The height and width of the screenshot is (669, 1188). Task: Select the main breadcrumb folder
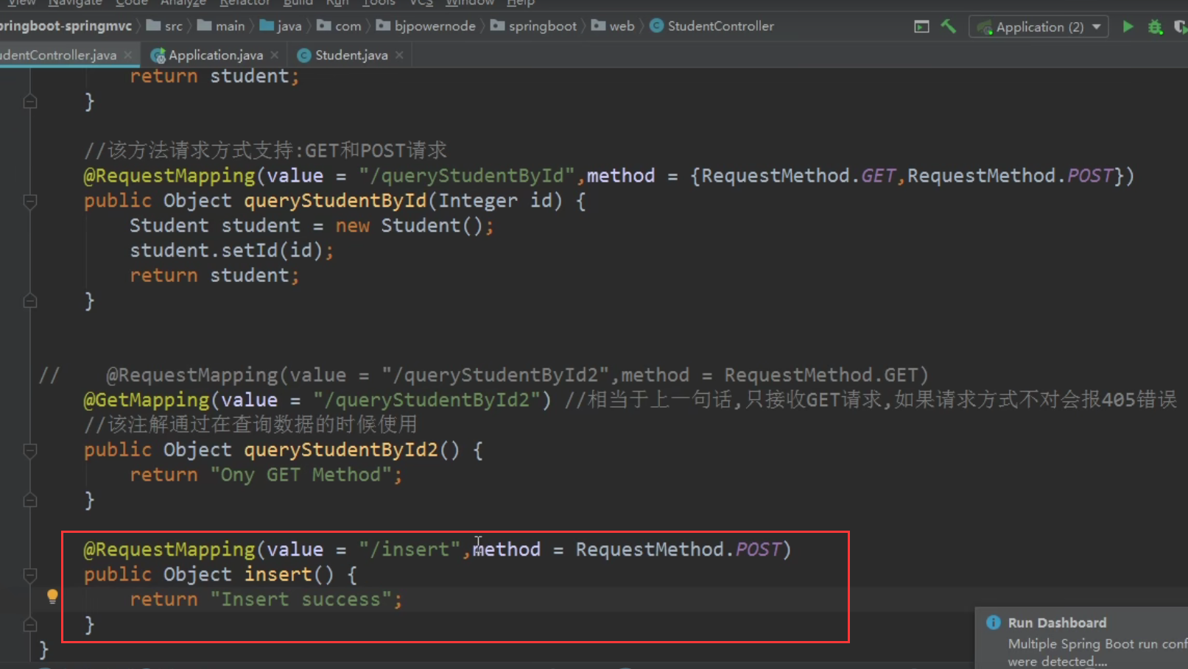click(x=221, y=26)
